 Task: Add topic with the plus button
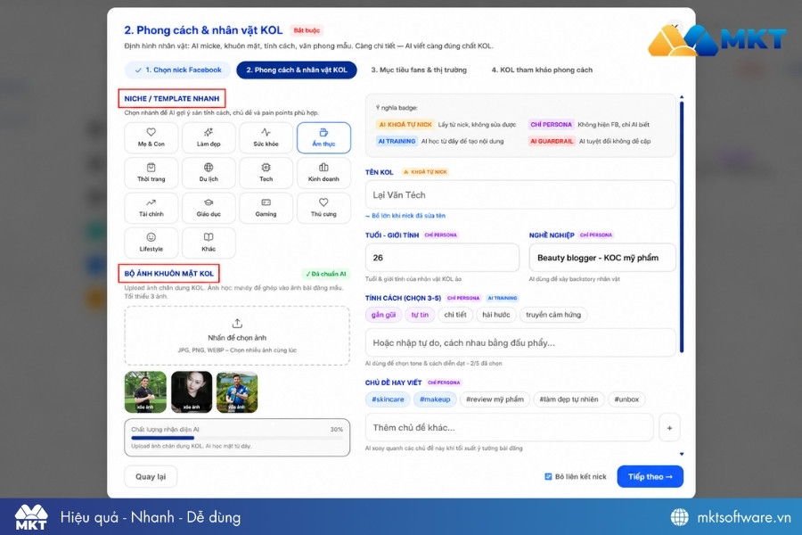(669, 428)
